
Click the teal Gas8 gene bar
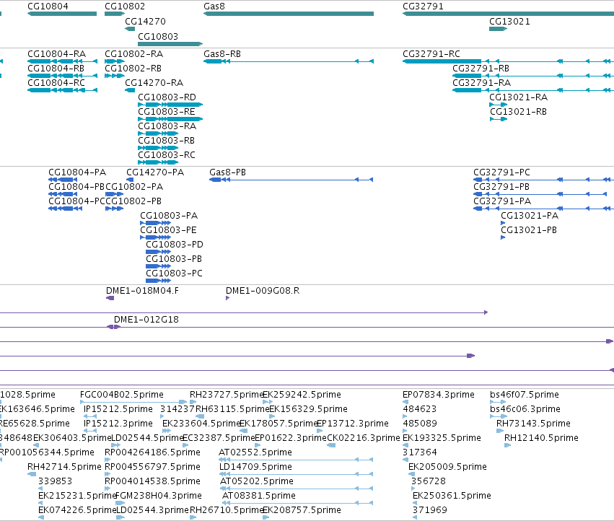click(289, 14)
